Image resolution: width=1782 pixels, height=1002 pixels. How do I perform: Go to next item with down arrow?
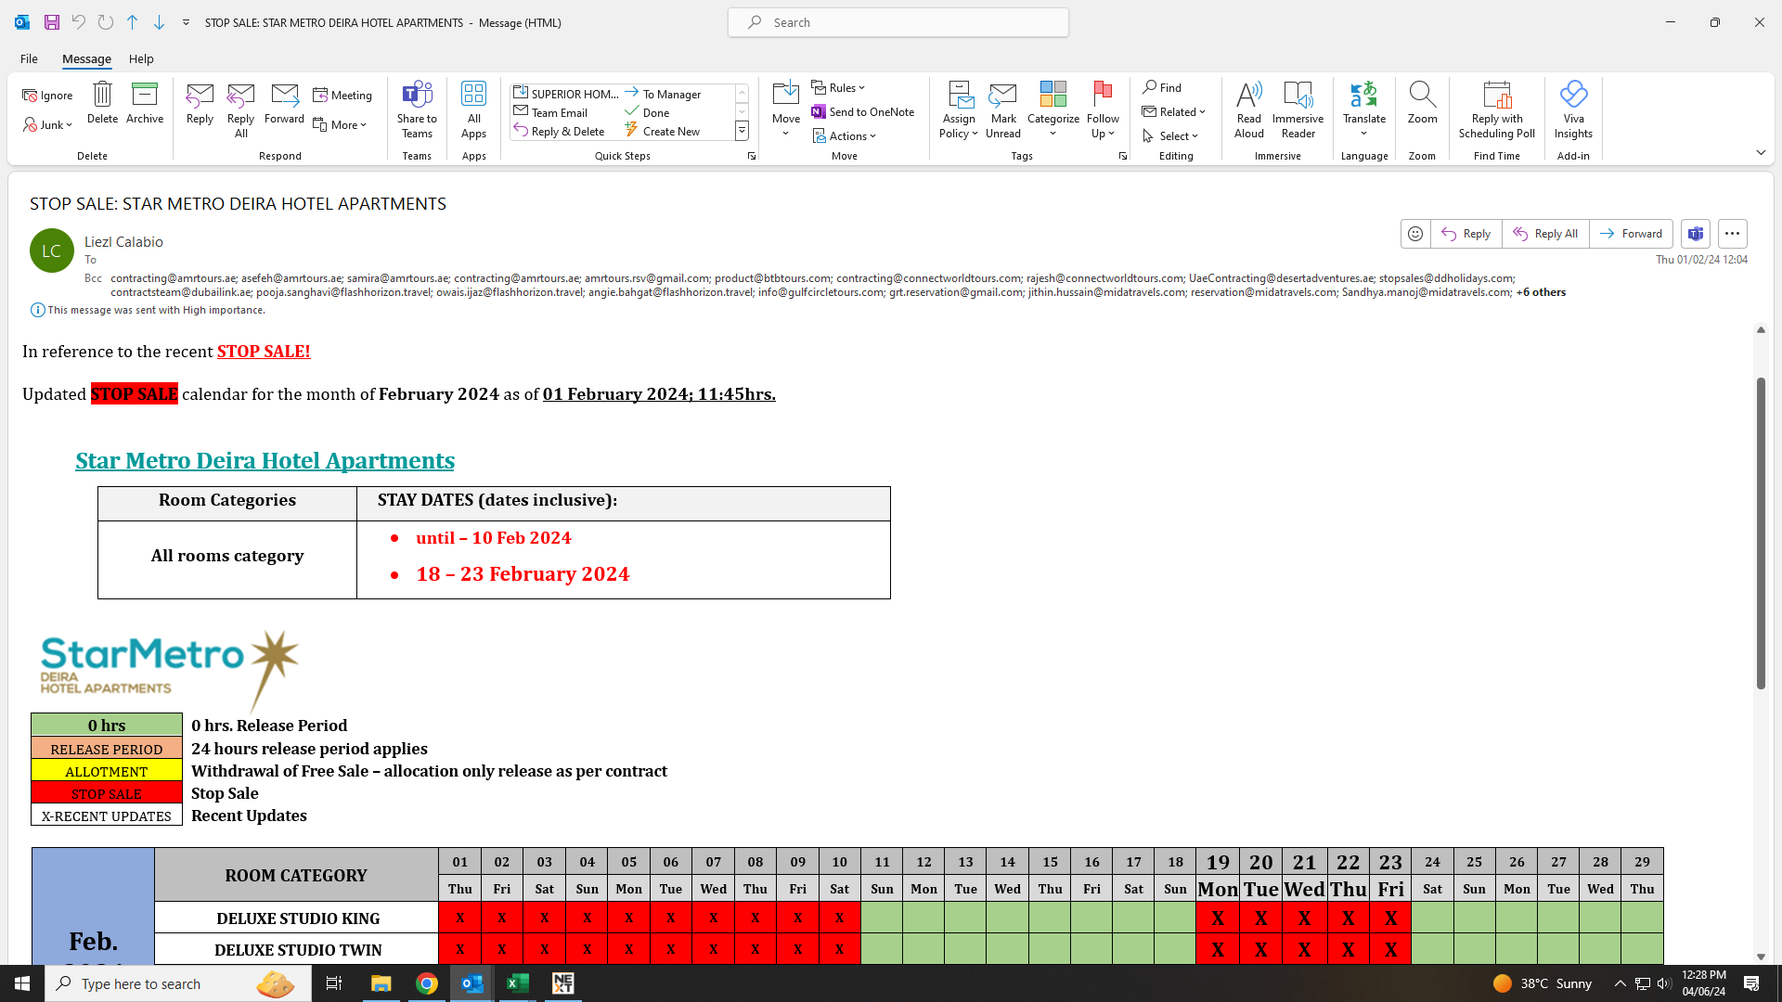click(x=159, y=22)
